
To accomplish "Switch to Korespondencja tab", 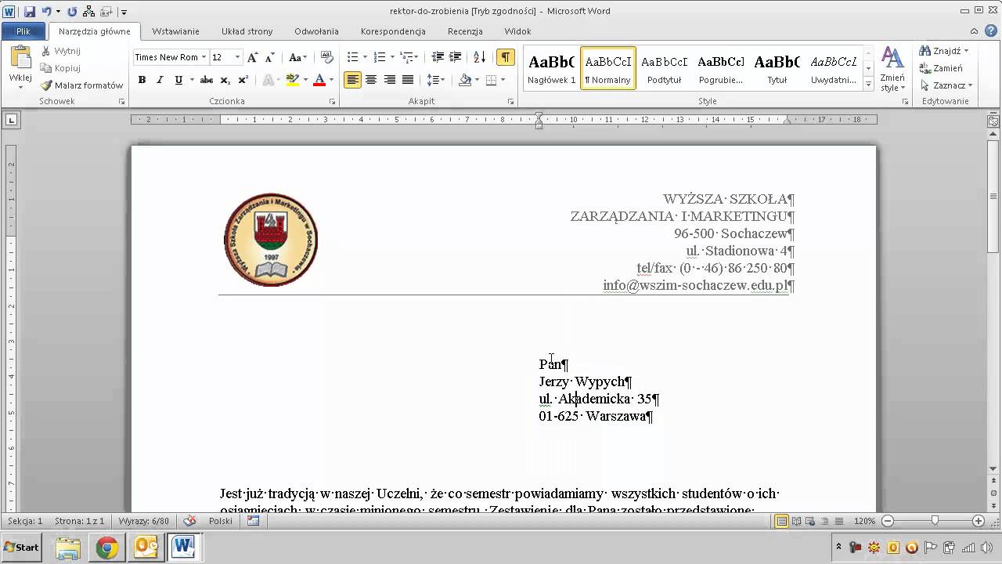I will [x=393, y=31].
